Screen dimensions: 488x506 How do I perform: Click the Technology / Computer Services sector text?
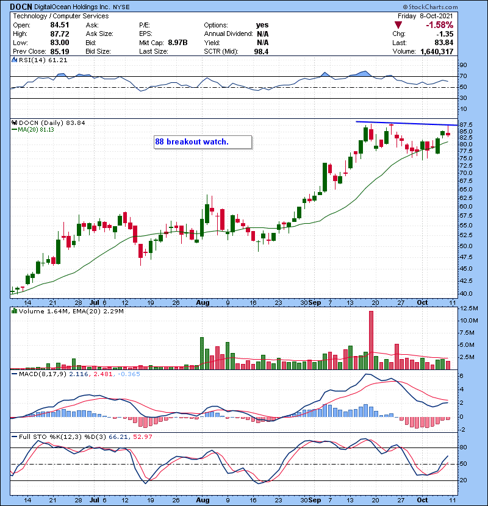(x=61, y=16)
